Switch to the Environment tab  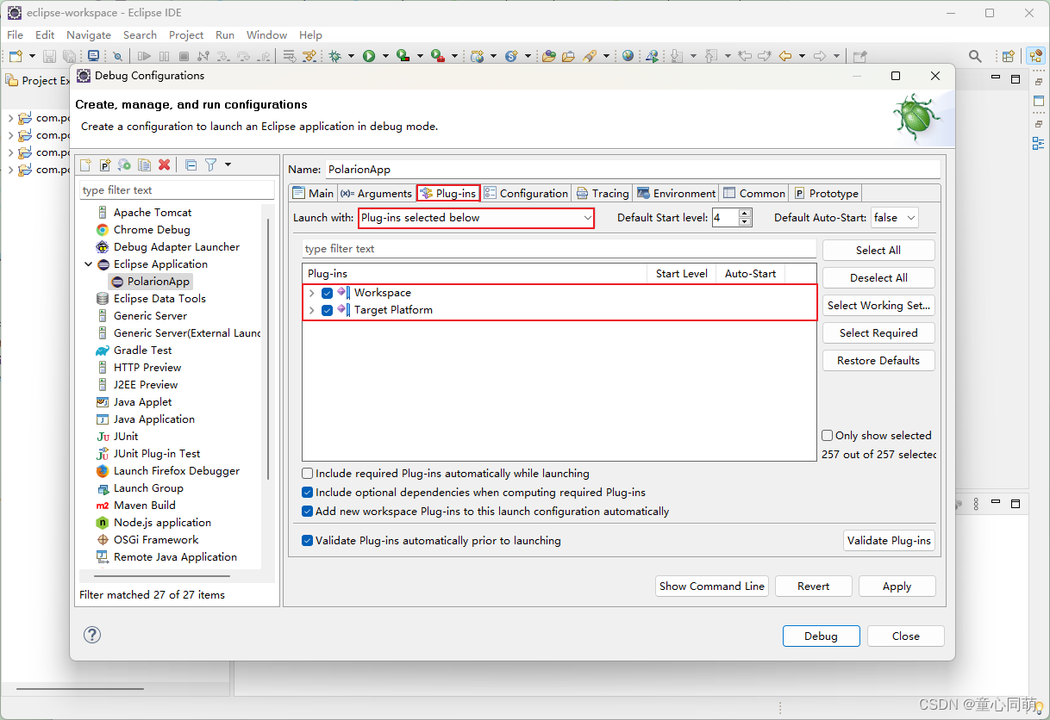pos(677,193)
